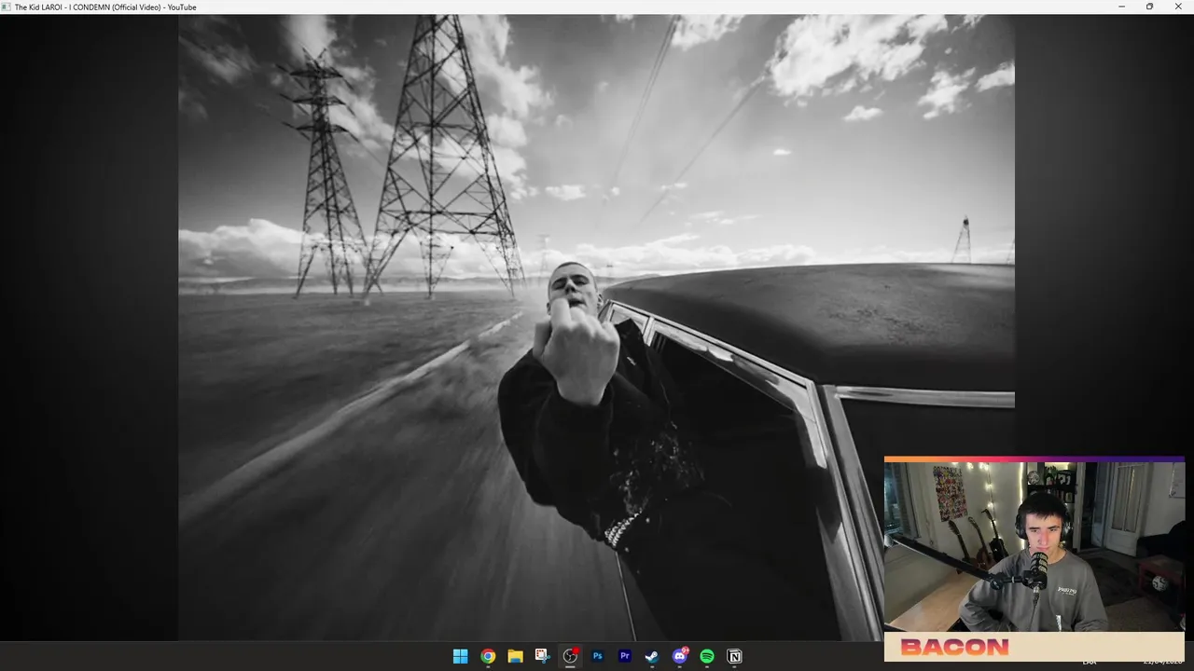Image resolution: width=1194 pixels, height=671 pixels.
Task: Switch to OBS Studio in the taskbar
Action: click(x=570, y=656)
